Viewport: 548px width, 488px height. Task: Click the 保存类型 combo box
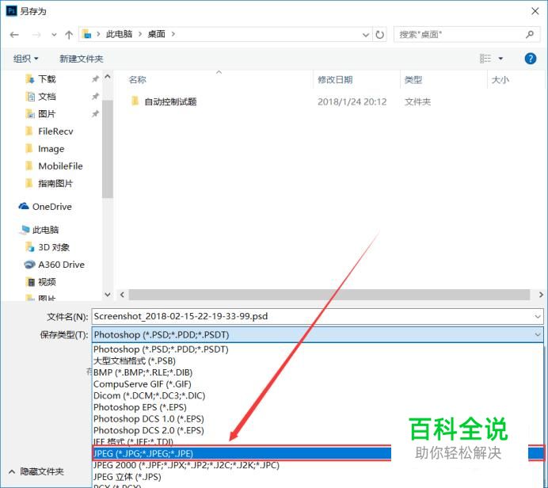(x=318, y=335)
